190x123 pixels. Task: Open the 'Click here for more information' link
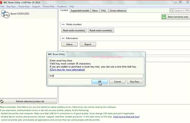click(x=67, y=70)
